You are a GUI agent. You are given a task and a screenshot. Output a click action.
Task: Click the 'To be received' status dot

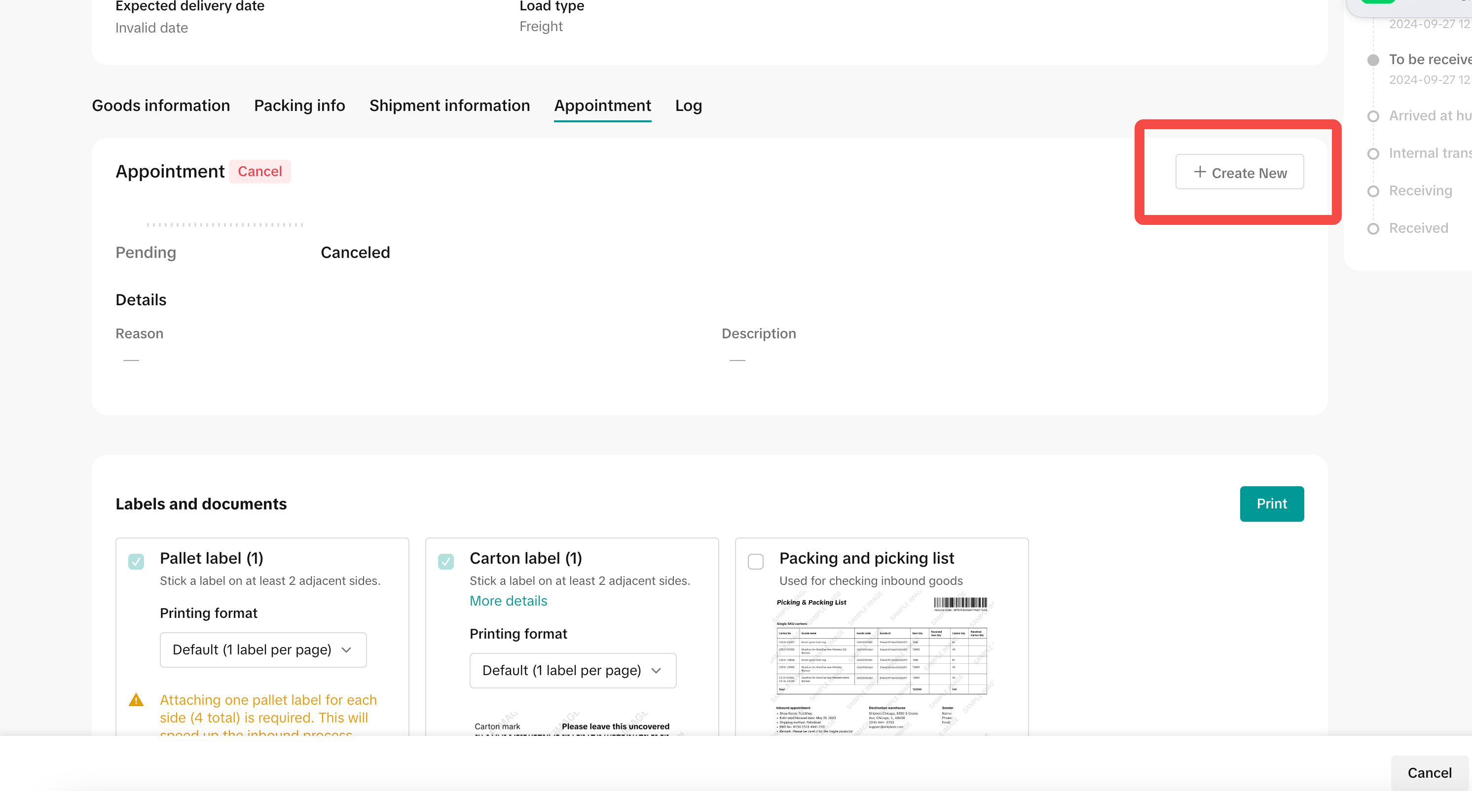[x=1372, y=60]
